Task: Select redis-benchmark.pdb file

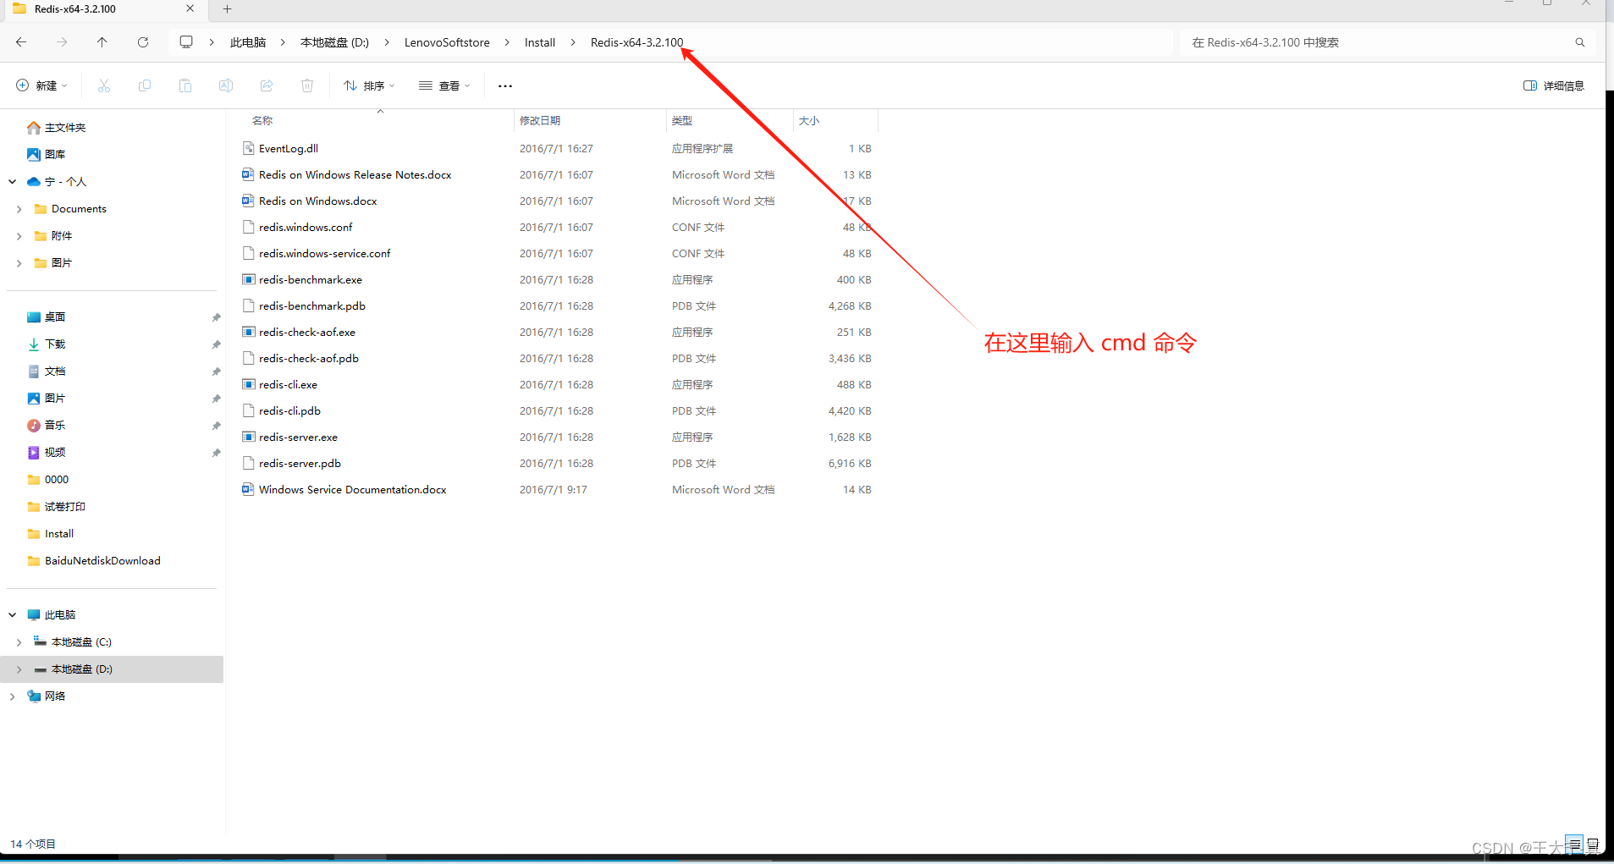Action: point(312,305)
